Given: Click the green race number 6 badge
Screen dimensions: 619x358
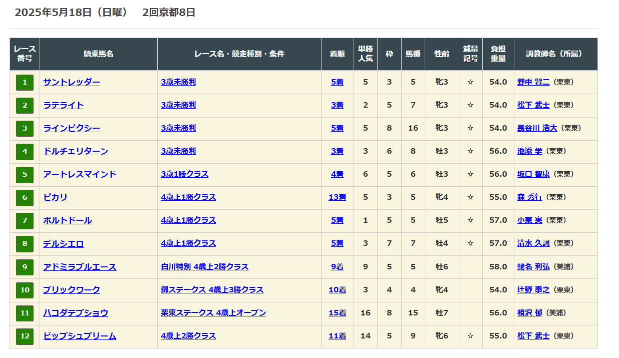Looking at the screenshot, I should pos(25,197).
